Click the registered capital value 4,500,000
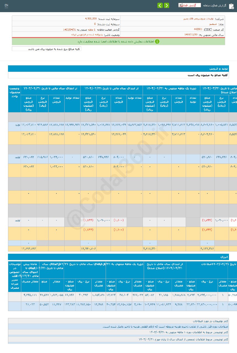This screenshot has height=353, width=237. coord(91,19)
